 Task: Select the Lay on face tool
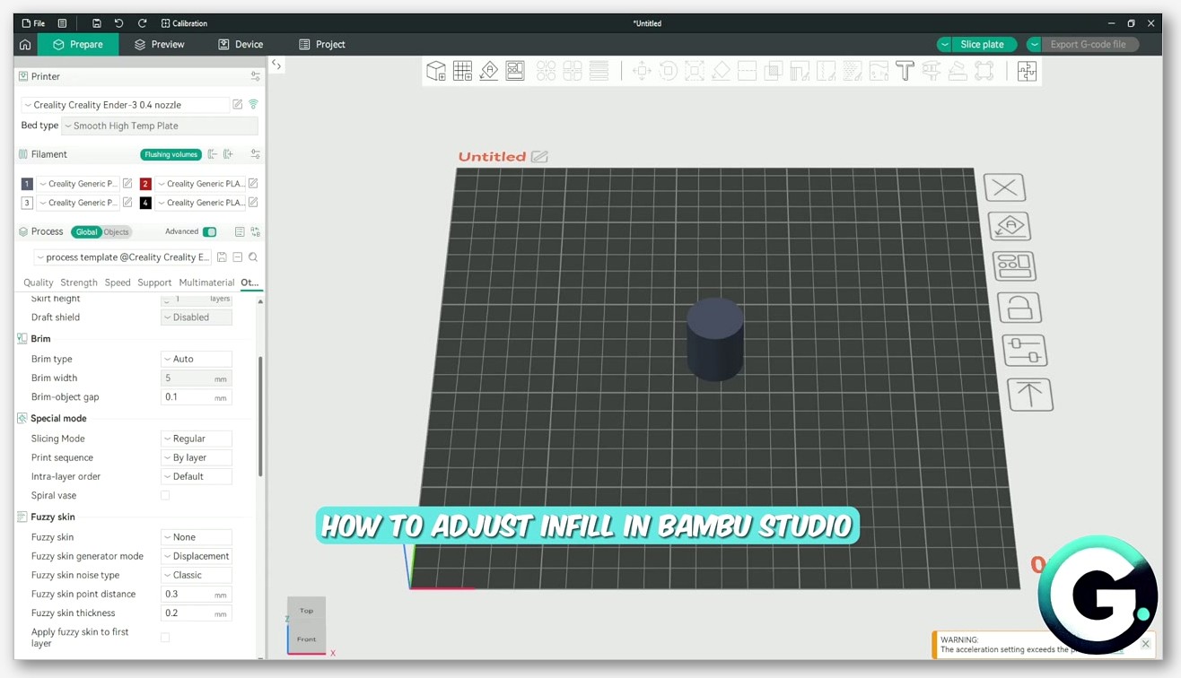721,71
